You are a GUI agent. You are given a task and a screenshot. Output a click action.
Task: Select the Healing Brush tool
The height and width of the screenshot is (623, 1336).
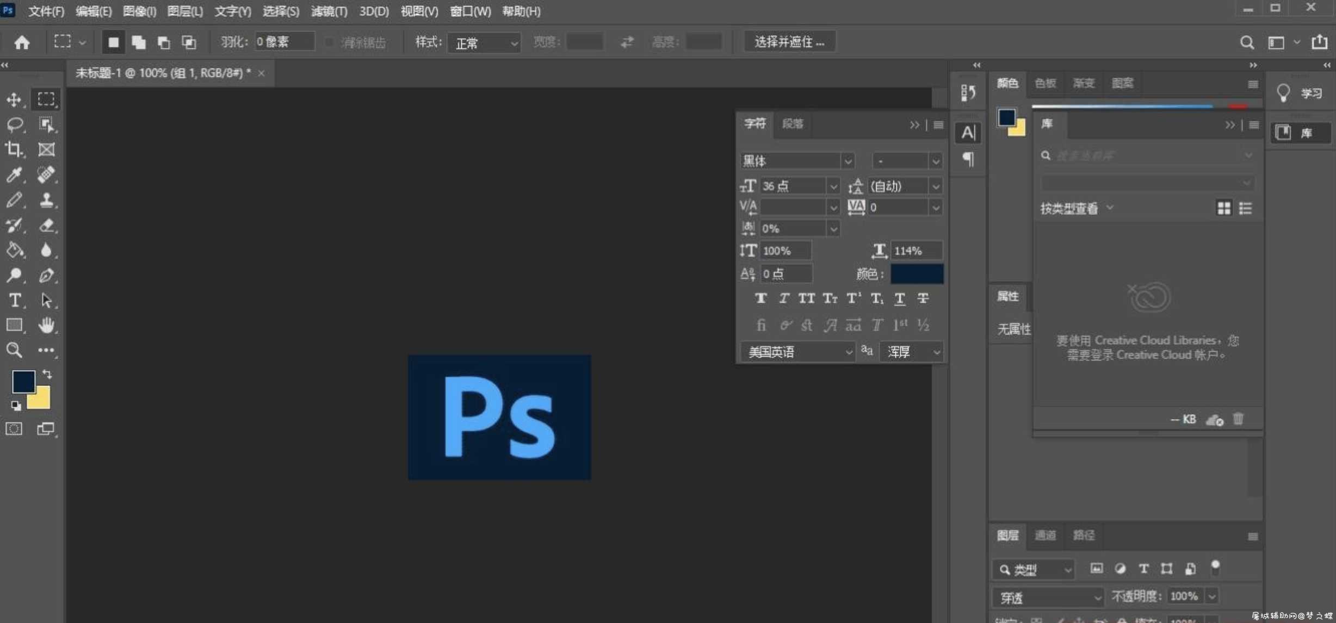point(46,175)
